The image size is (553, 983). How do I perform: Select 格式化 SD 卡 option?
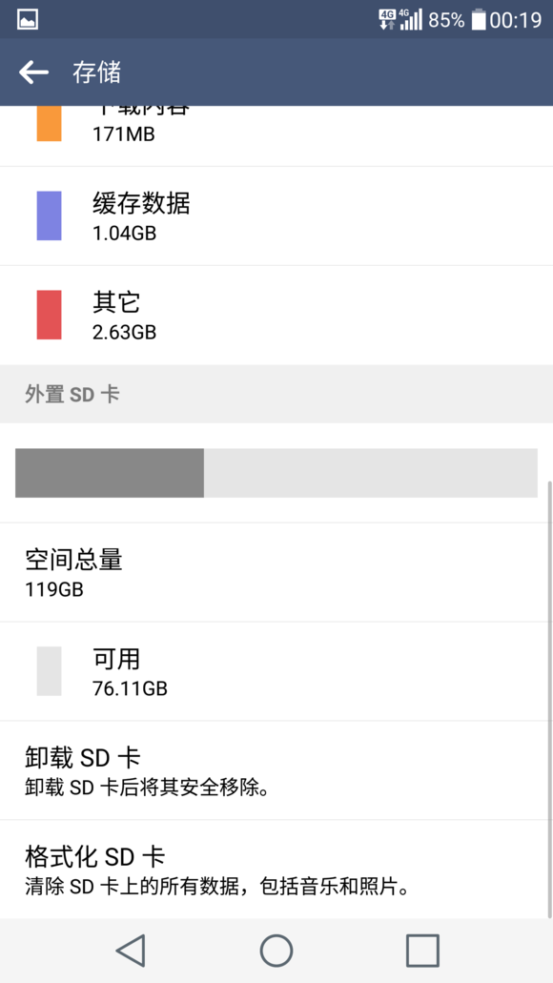coord(276,870)
